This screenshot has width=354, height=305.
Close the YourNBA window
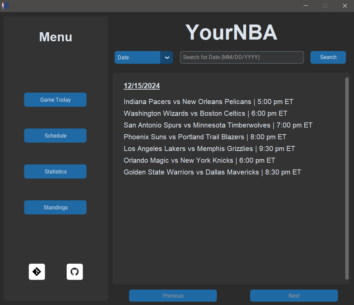click(x=345, y=6)
